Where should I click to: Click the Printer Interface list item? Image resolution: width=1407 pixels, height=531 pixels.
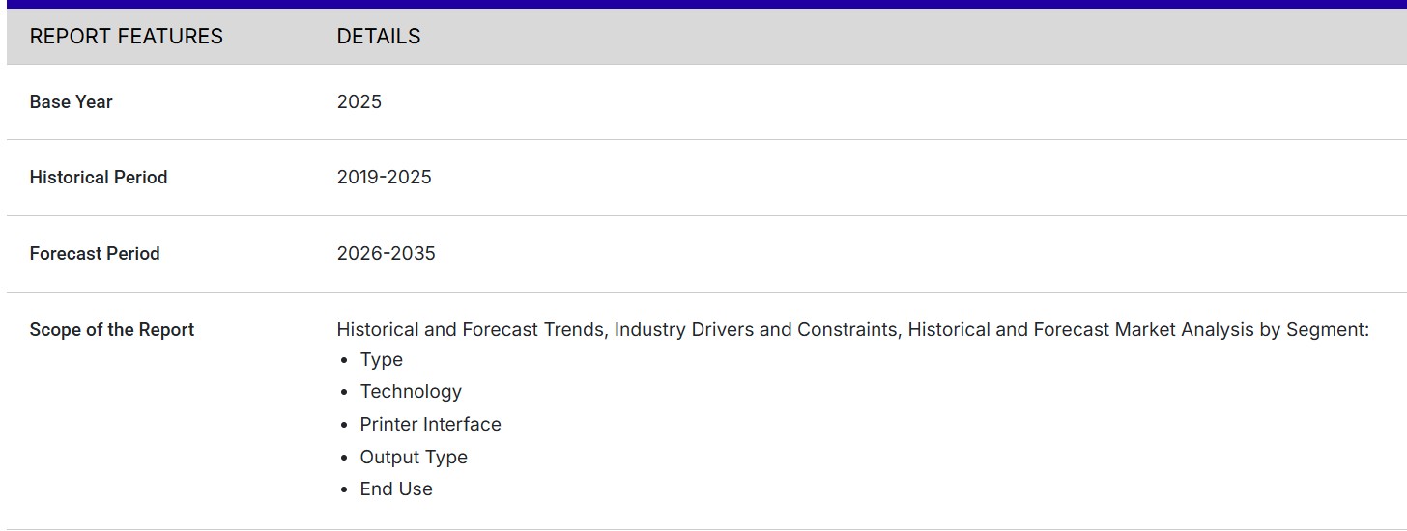(430, 425)
